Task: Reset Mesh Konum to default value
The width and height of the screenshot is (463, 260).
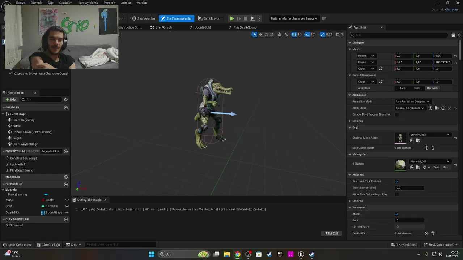Action: (x=456, y=56)
